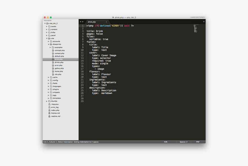Screen dimensions: 248x166
Task: Expand the examples folder arrow
Action: coord(50,47)
